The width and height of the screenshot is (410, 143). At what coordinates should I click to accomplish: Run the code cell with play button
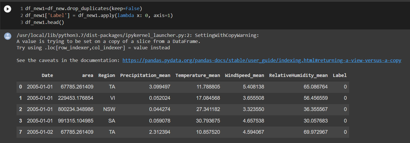8,9
